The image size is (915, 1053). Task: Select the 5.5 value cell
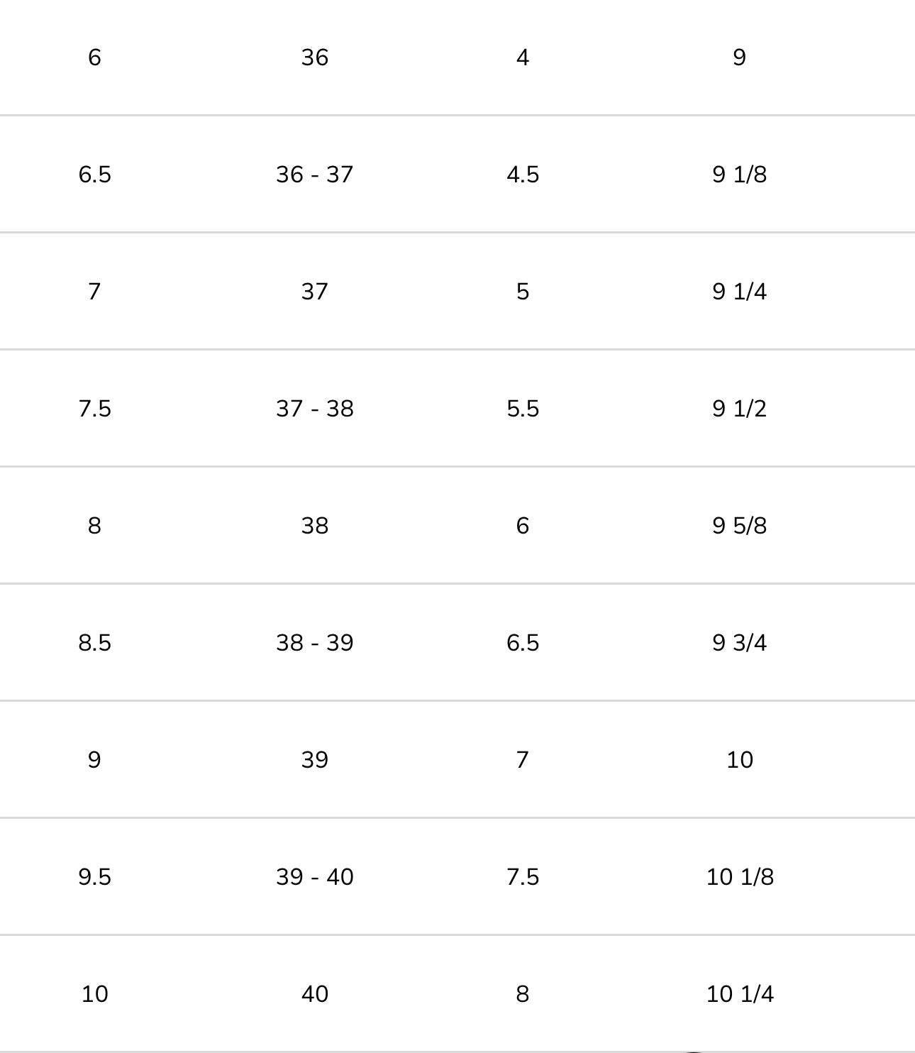[523, 409]
